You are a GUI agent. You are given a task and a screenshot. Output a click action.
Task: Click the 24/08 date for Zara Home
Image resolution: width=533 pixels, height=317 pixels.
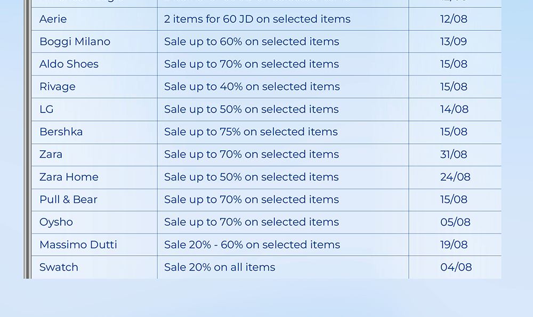[455, 177]
